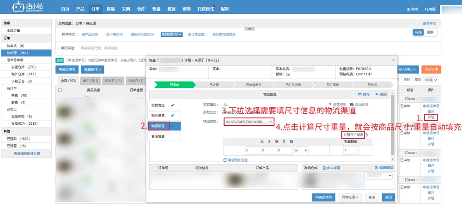Click the 返回 back arrow icon
462x204 pixels.
pos(377,94)
